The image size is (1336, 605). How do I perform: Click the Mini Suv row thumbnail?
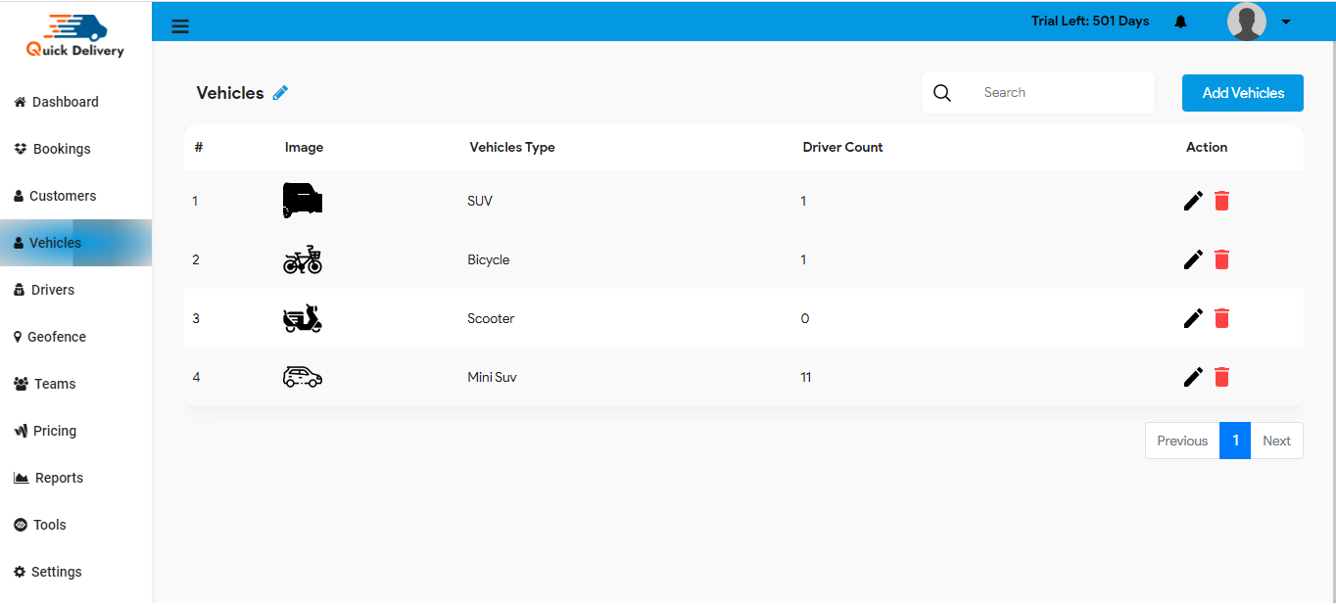coord(302,377)
